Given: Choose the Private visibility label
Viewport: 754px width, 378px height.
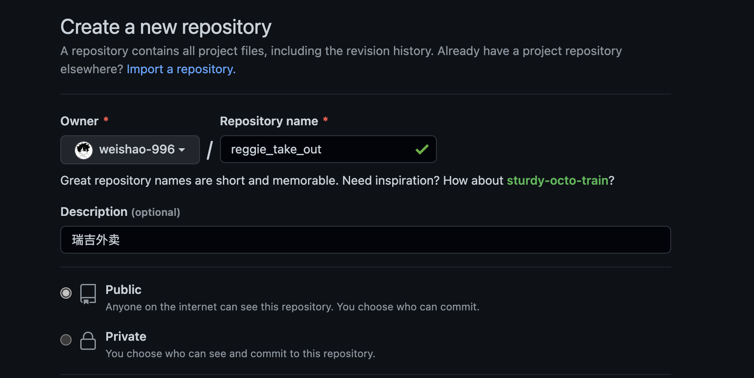Looking at the screenshot, I should (126, 336).
